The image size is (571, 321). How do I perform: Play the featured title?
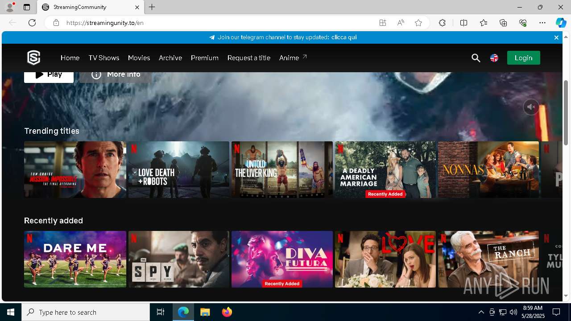[49, 77]
